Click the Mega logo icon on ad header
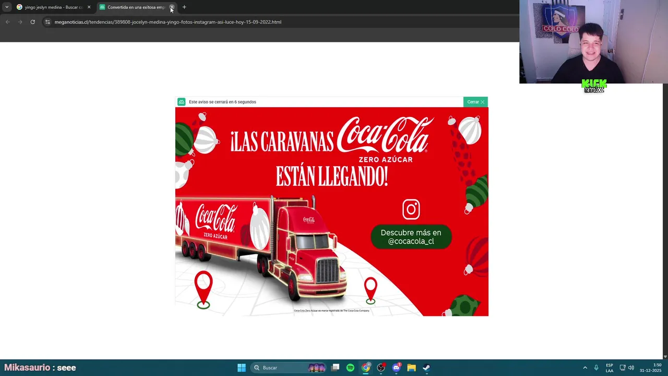Viewport: 668px width, 376px height. 181,102
